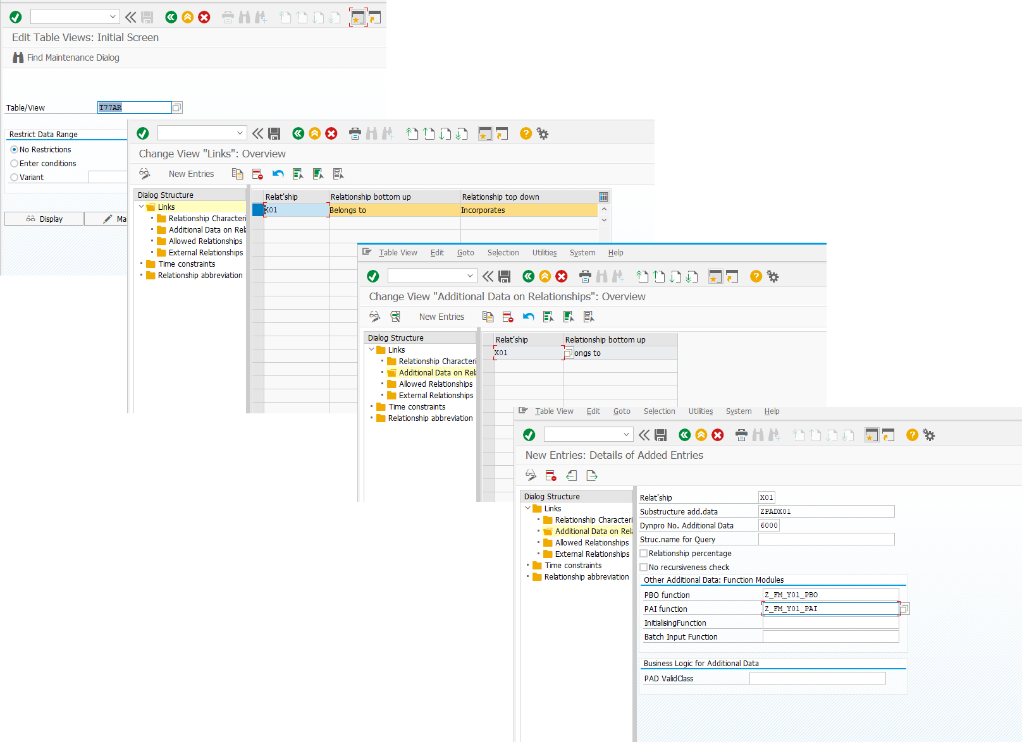
Task: Select row marker for X01 Belongs to row
Action: click(258, 210)
